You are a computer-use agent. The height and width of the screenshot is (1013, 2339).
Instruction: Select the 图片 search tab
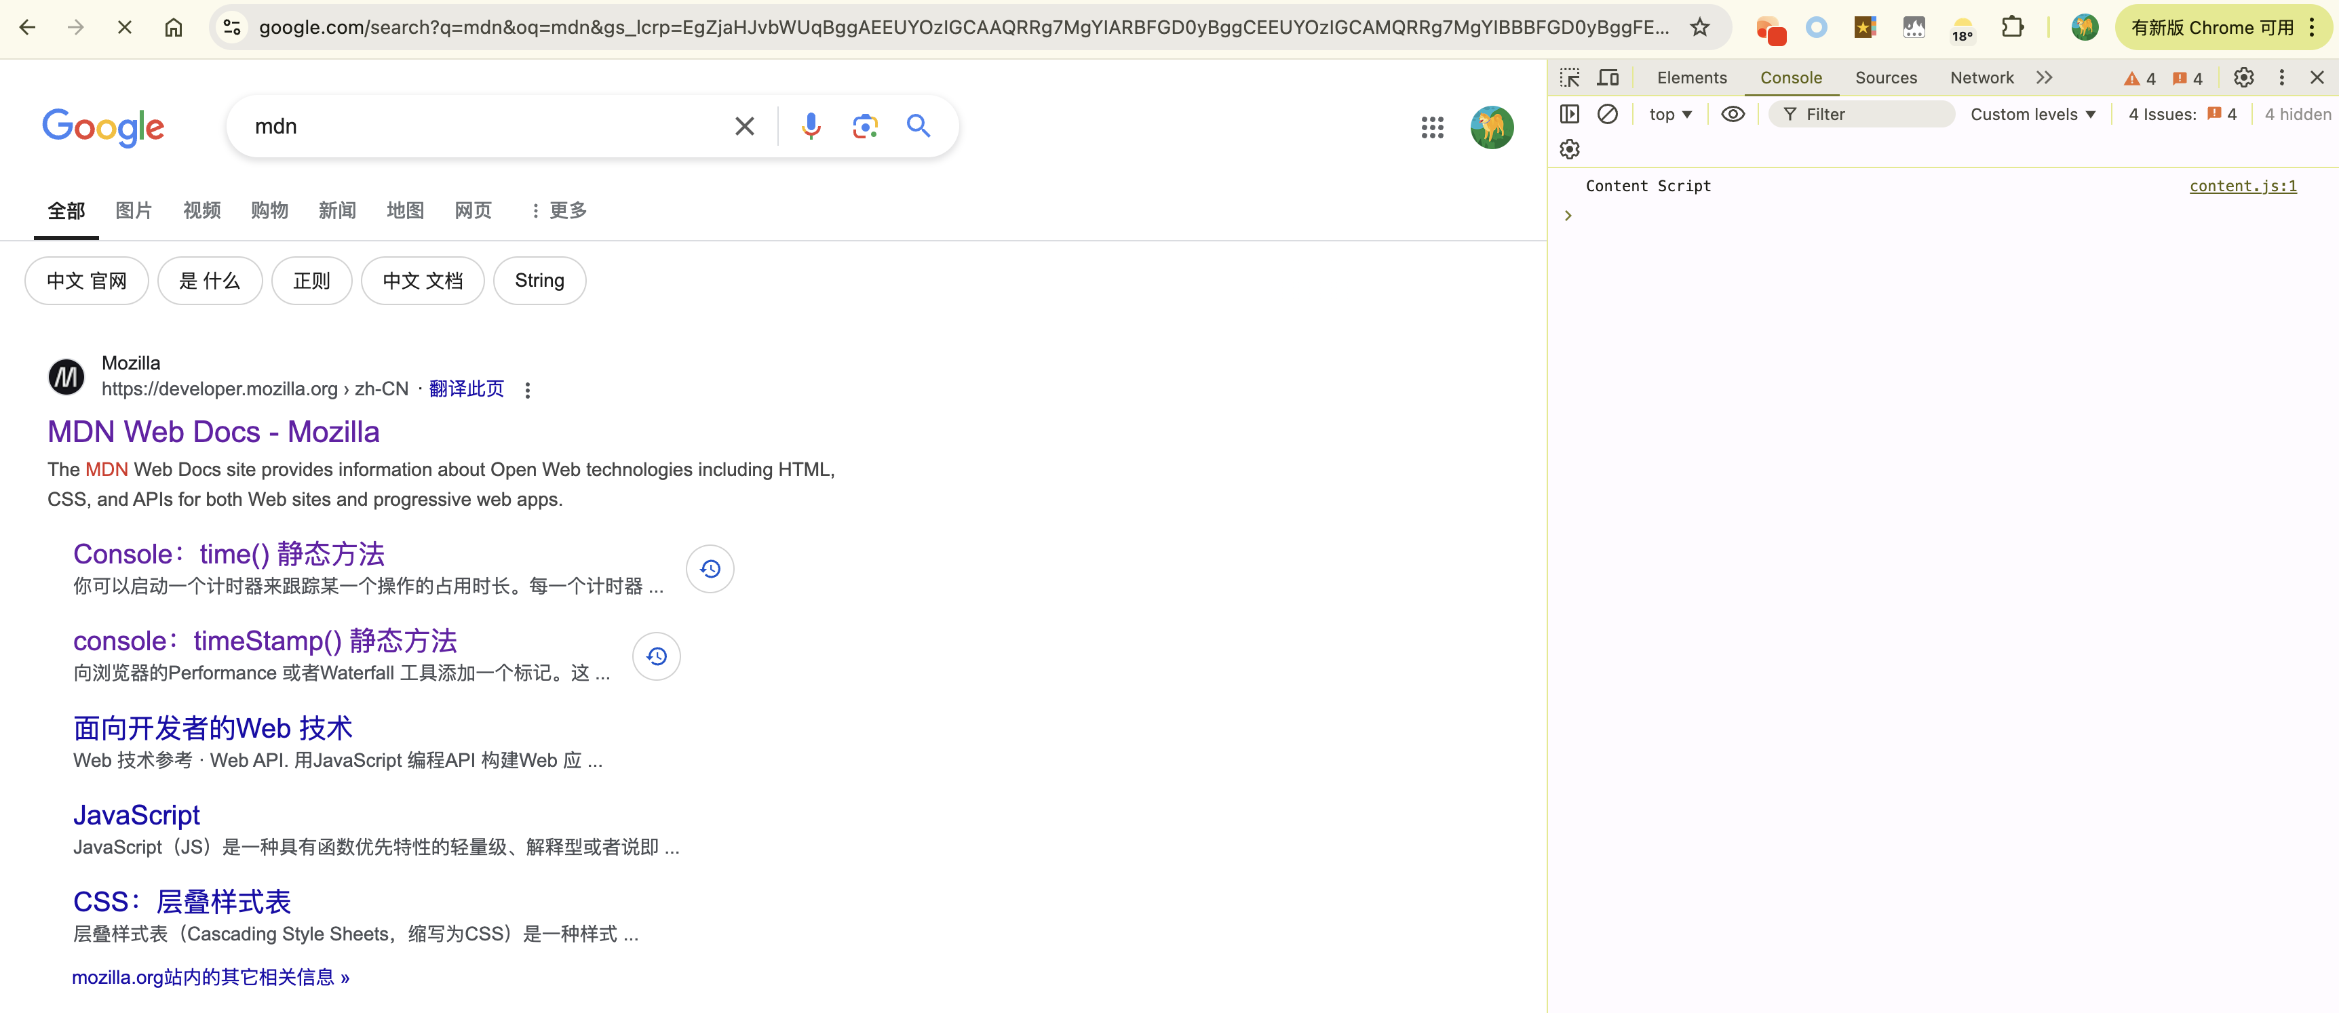point(134,211)
